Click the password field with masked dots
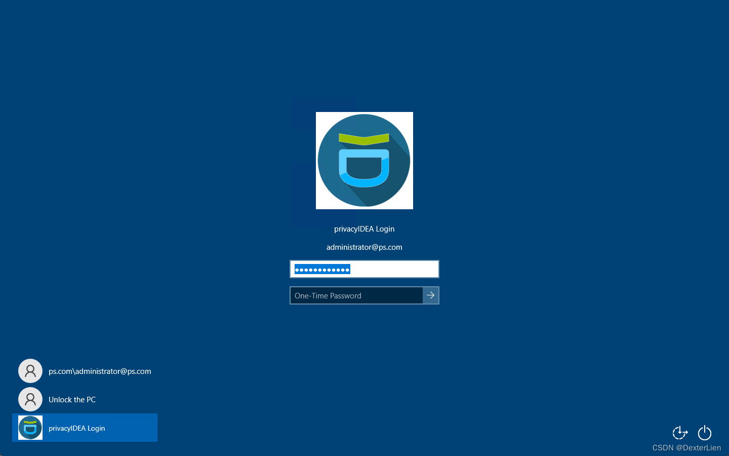The image size is (729, 456). (x=364, y=269)
